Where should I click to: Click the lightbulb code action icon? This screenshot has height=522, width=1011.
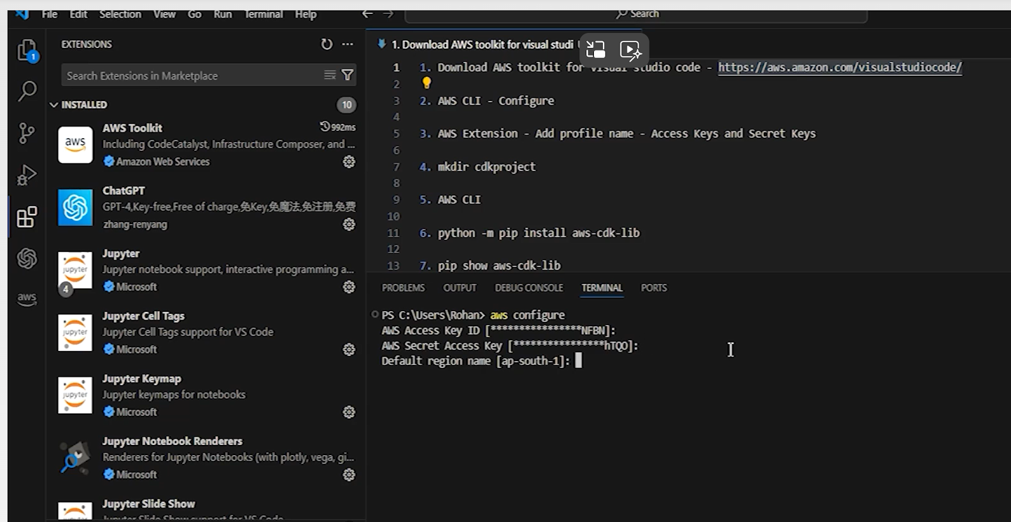(427, 83)
